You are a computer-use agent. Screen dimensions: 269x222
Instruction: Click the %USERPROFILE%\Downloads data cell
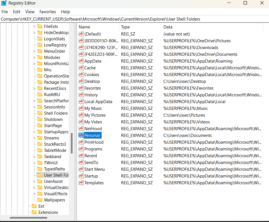click(191, 47)
